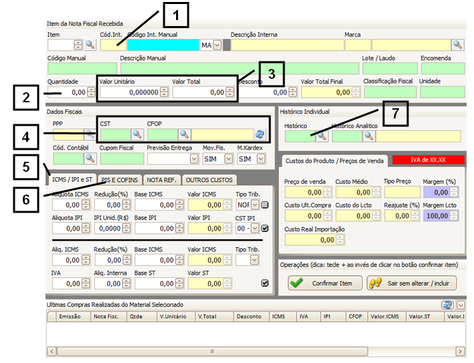
Task: Open the Previsão Entrega dropdown
Action: 193,158
